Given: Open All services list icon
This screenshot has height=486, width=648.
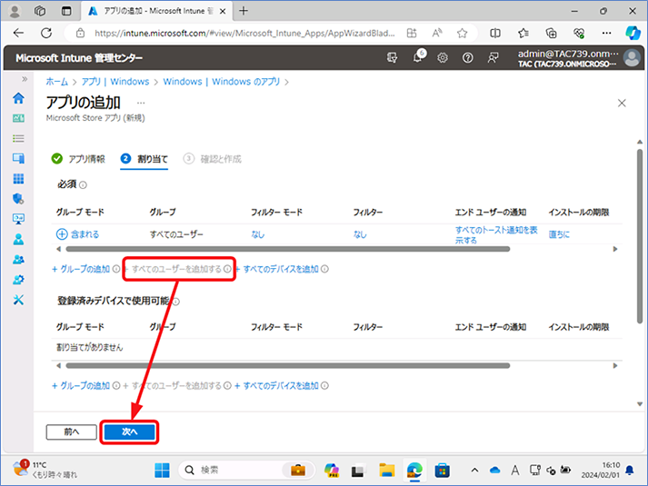Looking at the screenshot, I should pos(18,138).
